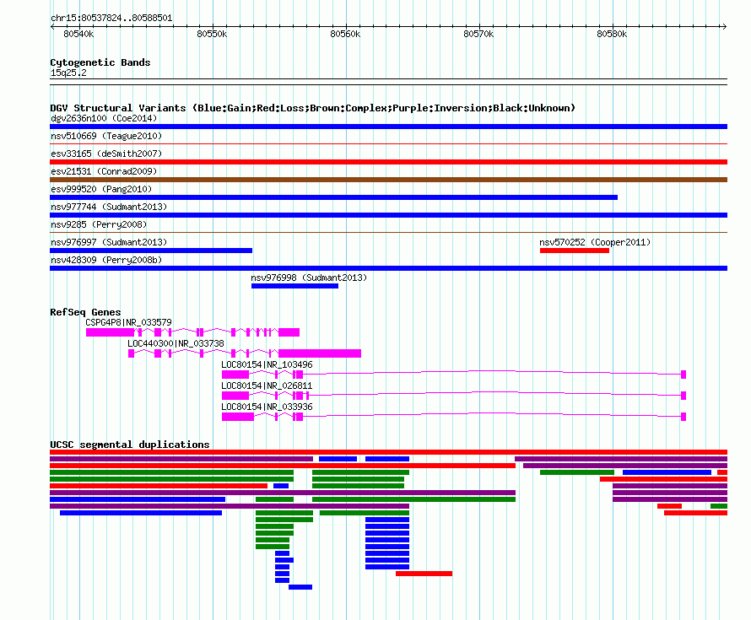The image size is (751, 620).
Task: Click the nsv9285 (Perry2008) label
Action: (99, 224)
